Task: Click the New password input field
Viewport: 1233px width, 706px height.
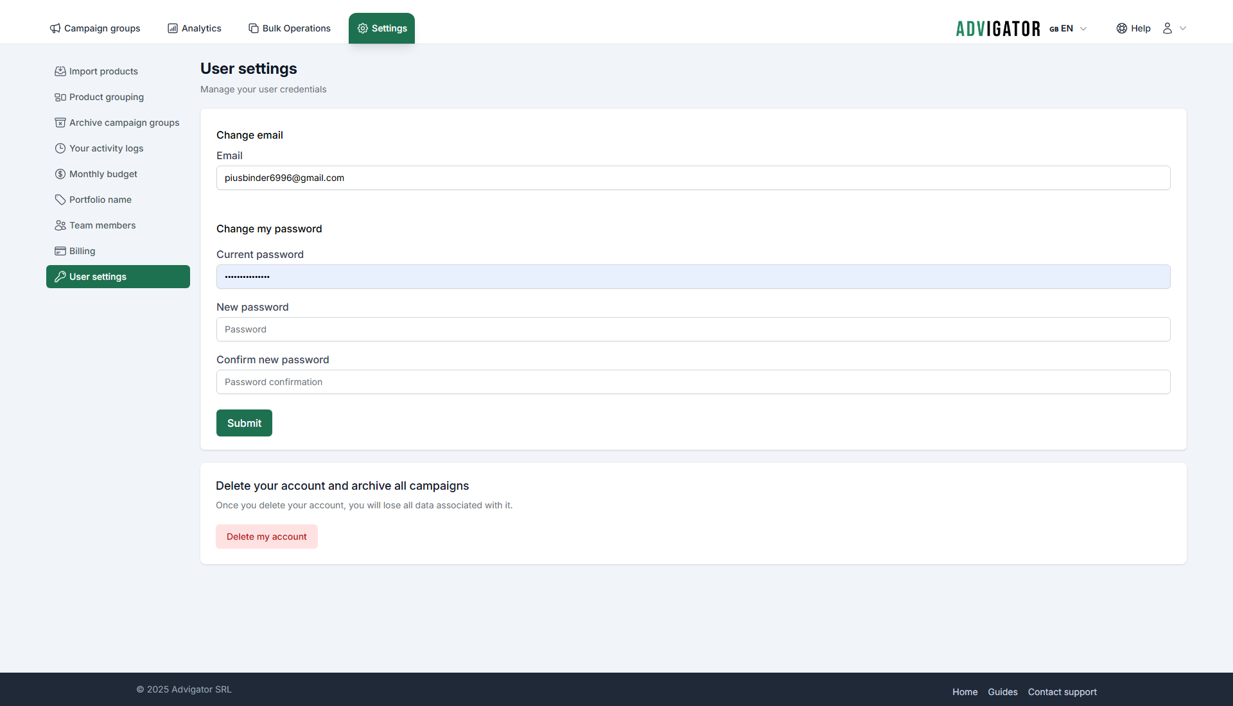Action: click(x=693, y=329)
